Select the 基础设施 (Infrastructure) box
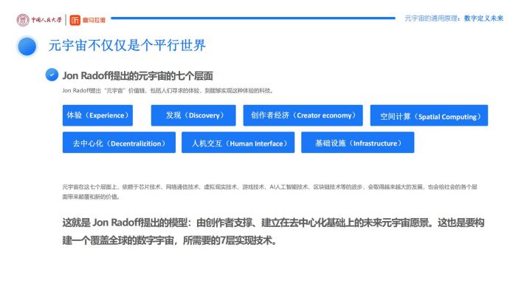This screenshot has height=295, width=524. click(x=358, y=142)
